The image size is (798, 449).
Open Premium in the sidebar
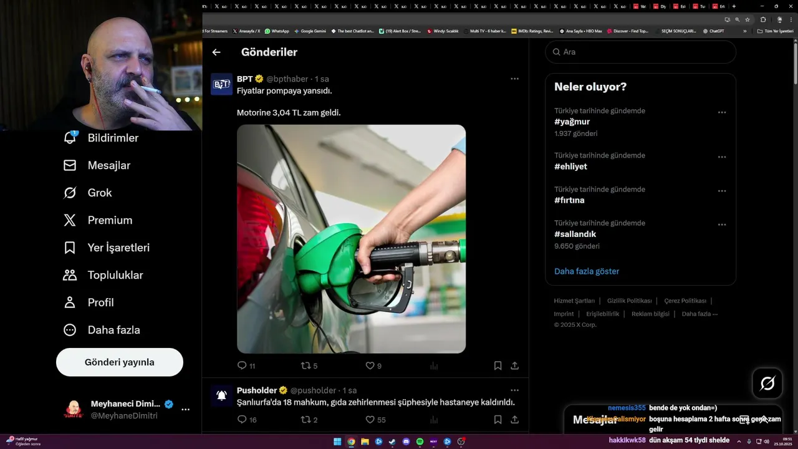(97, 220)
